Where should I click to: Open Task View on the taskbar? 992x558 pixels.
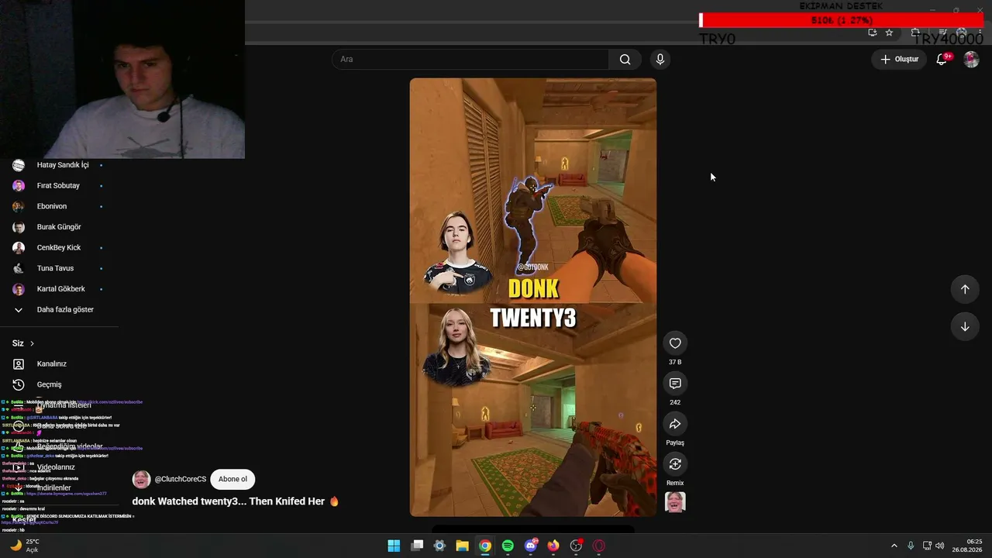pyautogui.click(x=417, y=546)
